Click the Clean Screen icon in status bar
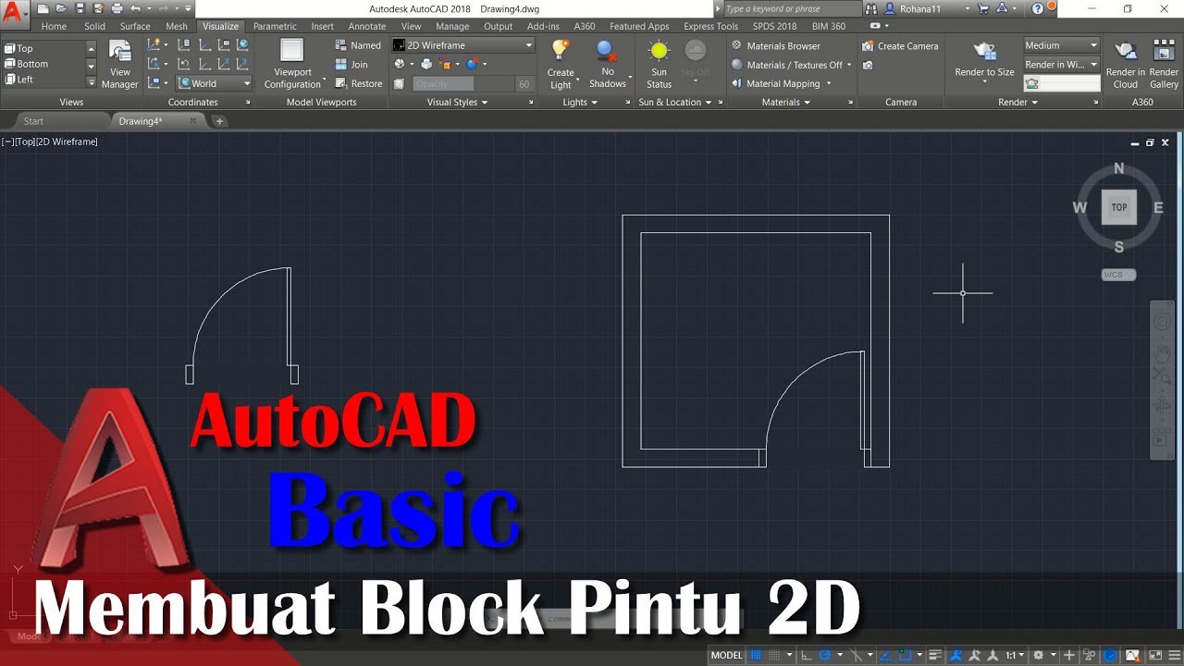Image resolution: width=1184 pixels, height=666 pixels. pos(1155,655)
